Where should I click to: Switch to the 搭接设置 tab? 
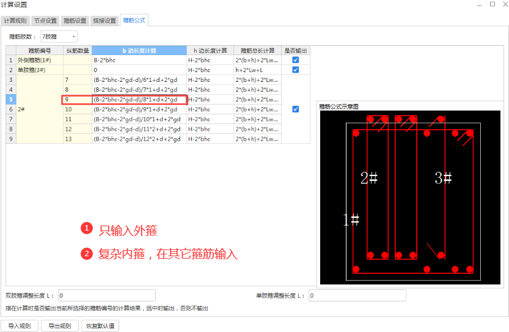[104, 20]
